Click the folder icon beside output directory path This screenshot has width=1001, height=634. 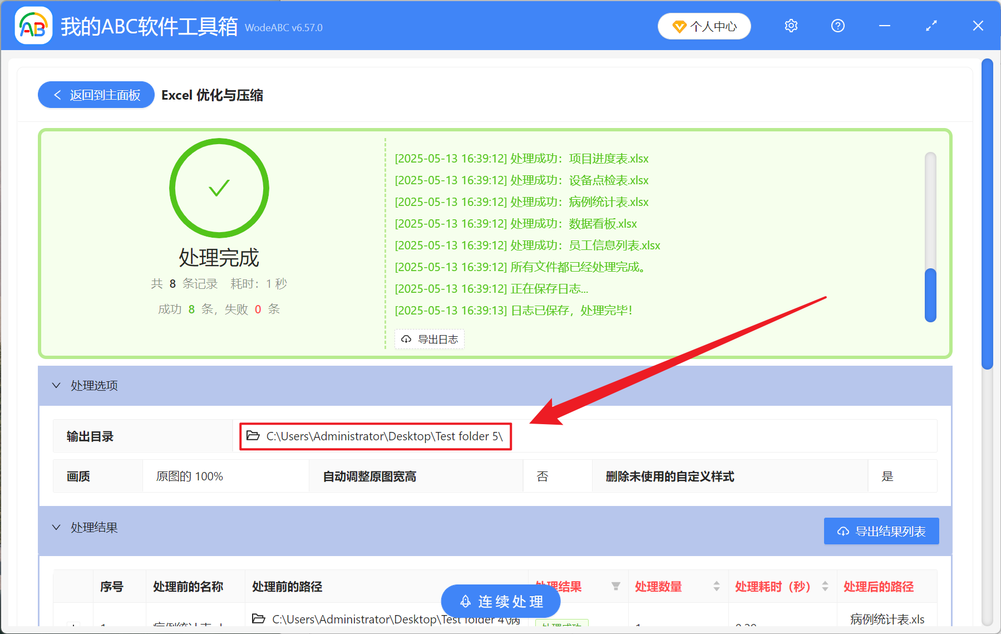pyautogui.click(x=253, y=436)
